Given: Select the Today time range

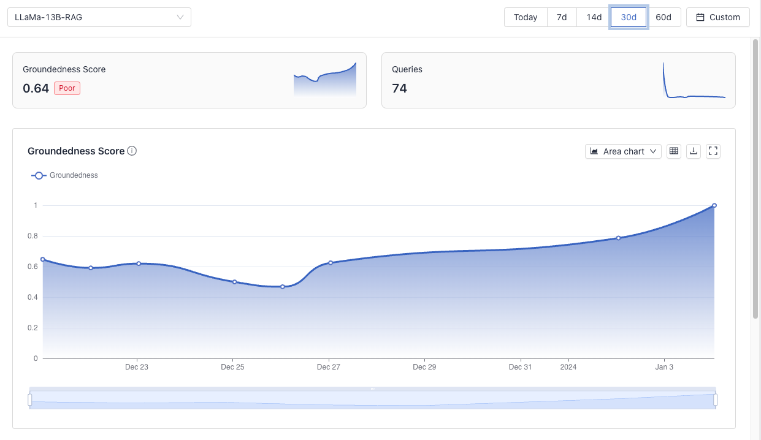Looking at the screenshot, I should click(x=526, y=17).
